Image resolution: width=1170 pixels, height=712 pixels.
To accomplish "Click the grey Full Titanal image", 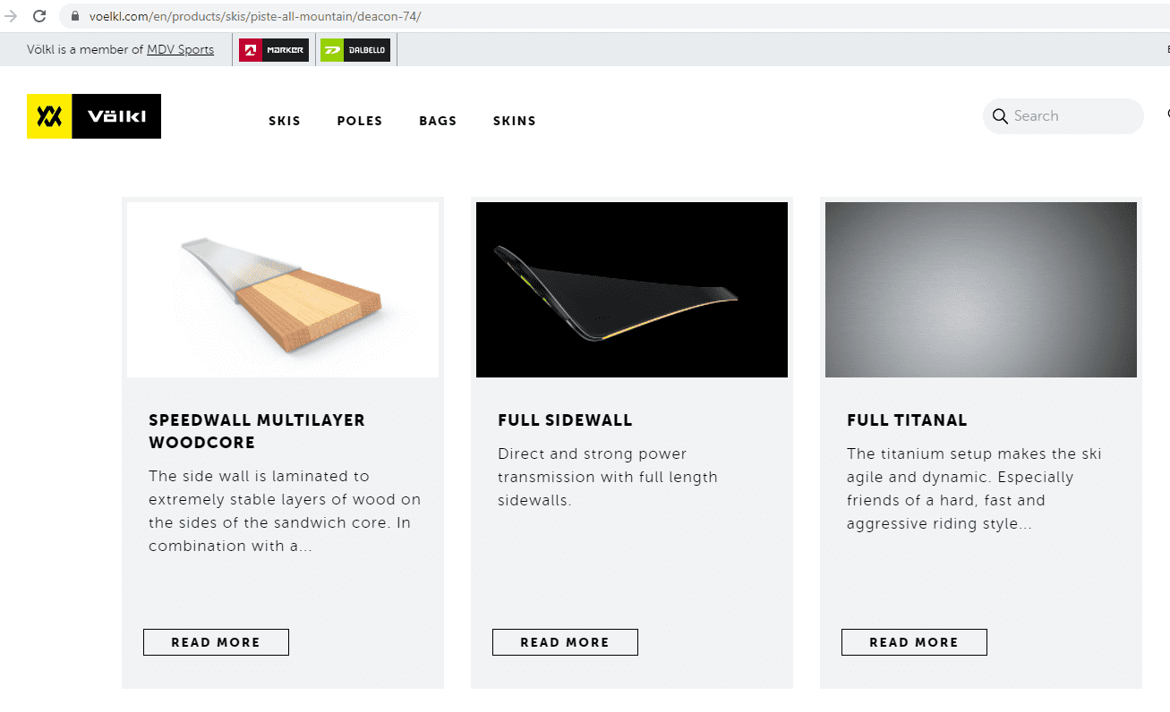I will coord(981,289).
